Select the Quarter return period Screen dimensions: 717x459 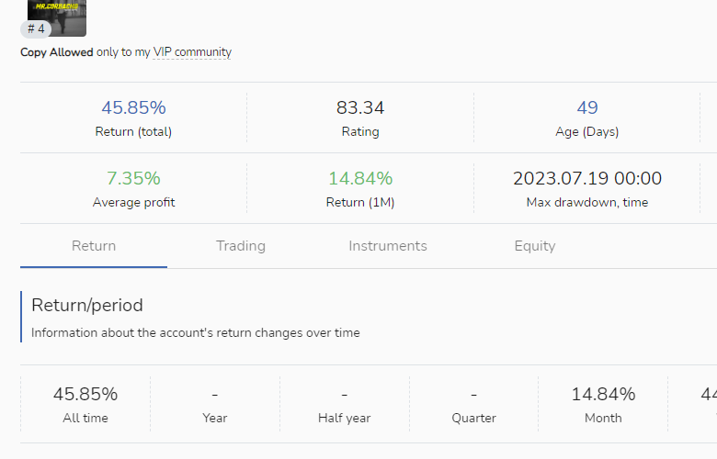tap(474, 404)
